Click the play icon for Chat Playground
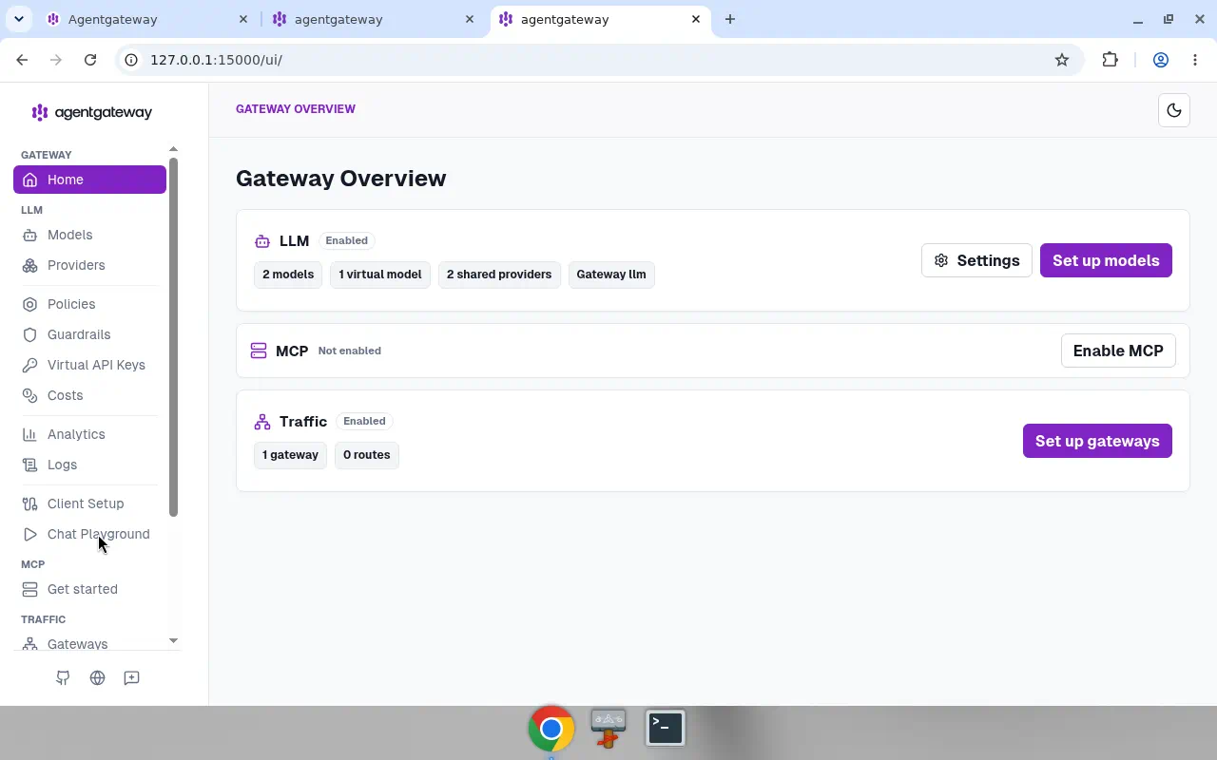Viewport: 1217px width, 760px height. coord(29,534)
